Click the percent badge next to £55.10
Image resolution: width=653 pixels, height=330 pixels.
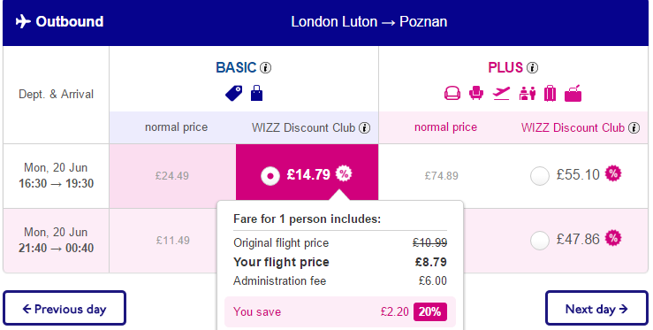612,173
